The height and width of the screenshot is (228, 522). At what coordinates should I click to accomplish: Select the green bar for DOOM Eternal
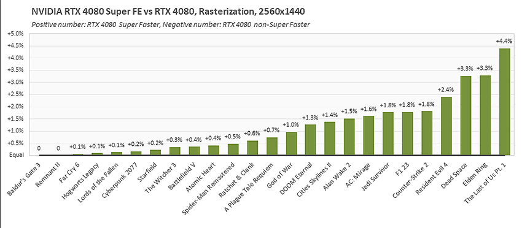310,140
